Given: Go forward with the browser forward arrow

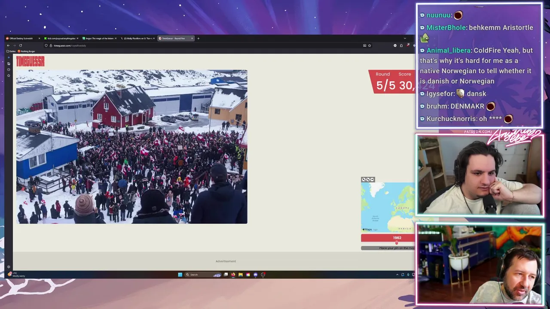Looking at the screenshot, I should pos(14,45).
